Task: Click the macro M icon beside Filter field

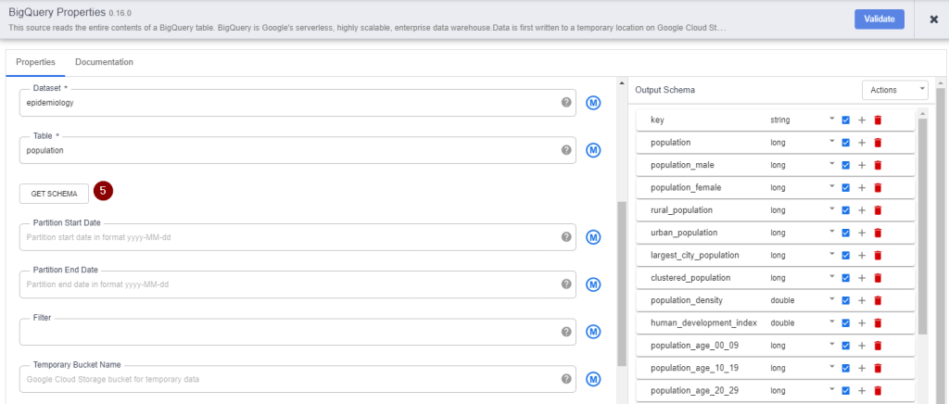Action: coord(594,332)
